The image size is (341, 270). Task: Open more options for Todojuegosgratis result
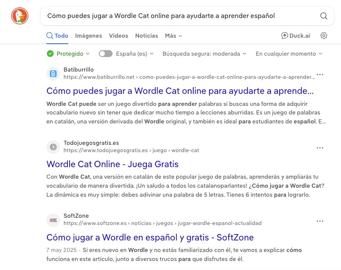(x=320, y=148)
